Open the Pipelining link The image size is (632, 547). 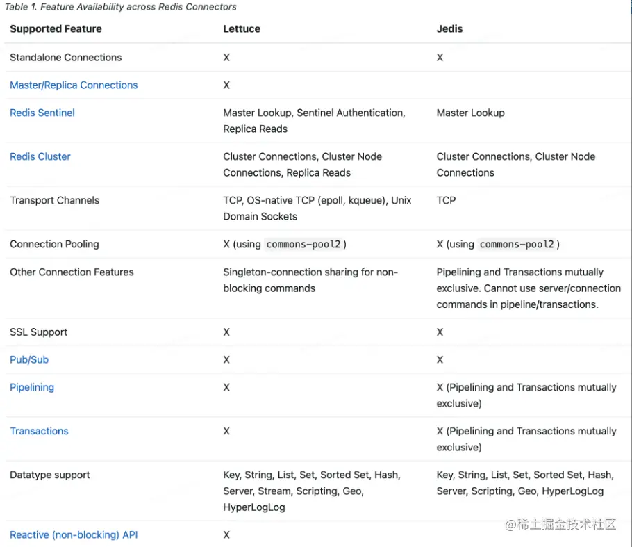[32, 387]
